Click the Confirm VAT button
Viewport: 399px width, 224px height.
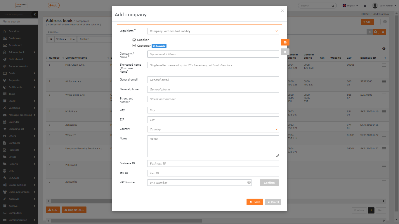tap(269, 183)
